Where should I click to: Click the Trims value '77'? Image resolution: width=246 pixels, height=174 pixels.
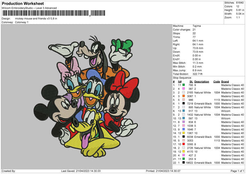tap(194, 37)
